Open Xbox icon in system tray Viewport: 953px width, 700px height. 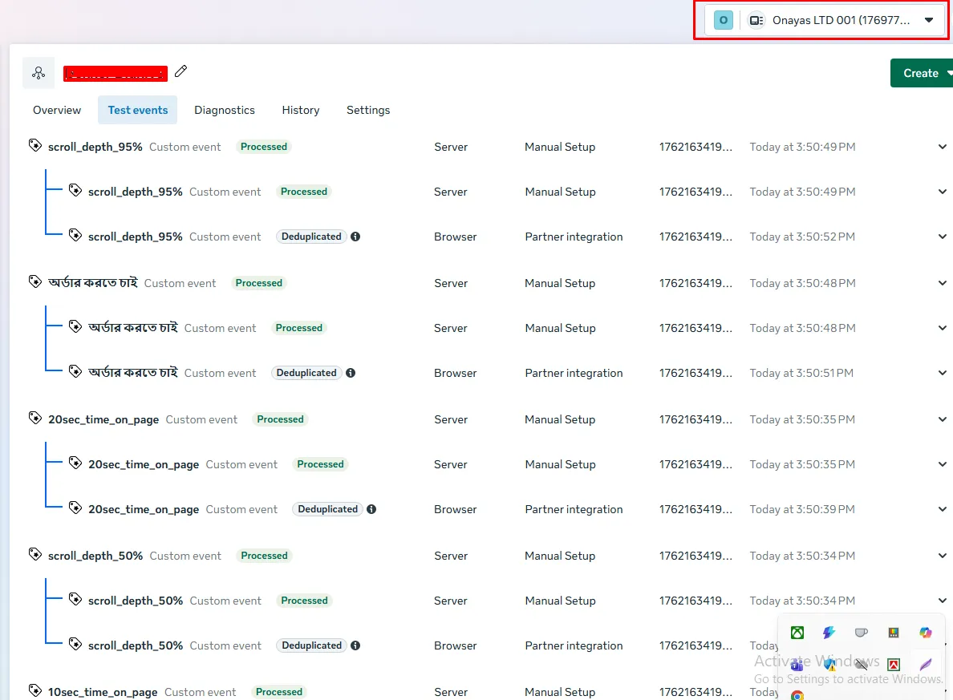click(797, 633)
